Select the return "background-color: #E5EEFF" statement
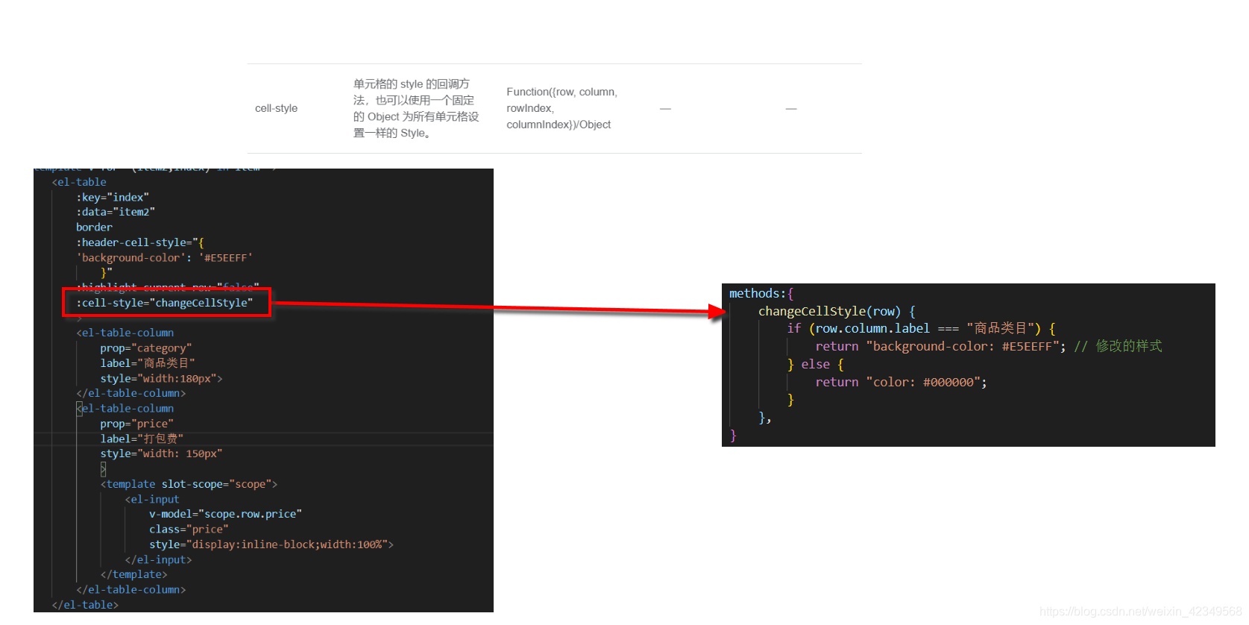1249x625 pixels. (x=940, y=346)
